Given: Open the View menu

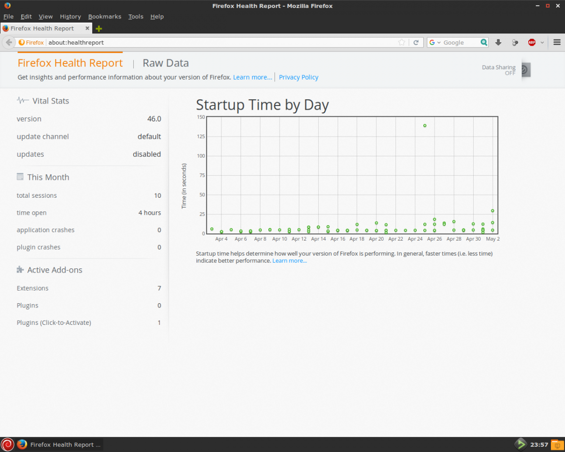Looking at the screenshot, I should coord(46,16).
